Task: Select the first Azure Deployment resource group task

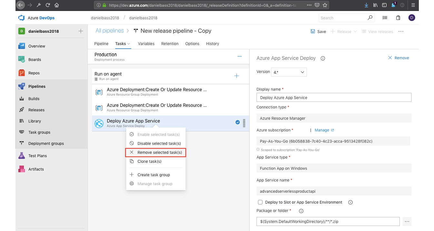Action: tap(171, 92)
